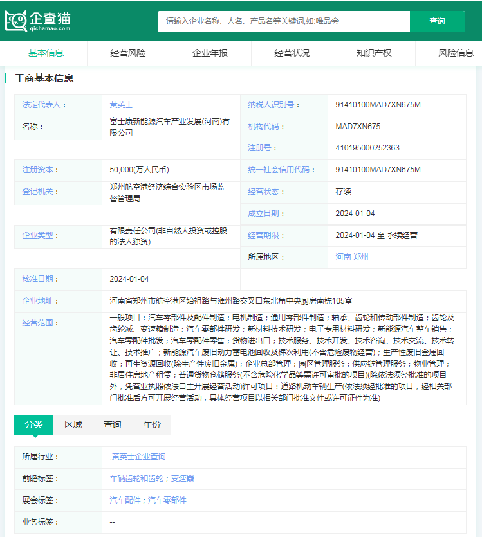
Task: Click the 经营状态 label
Action: pyautogui.click(x=263, y=192)
